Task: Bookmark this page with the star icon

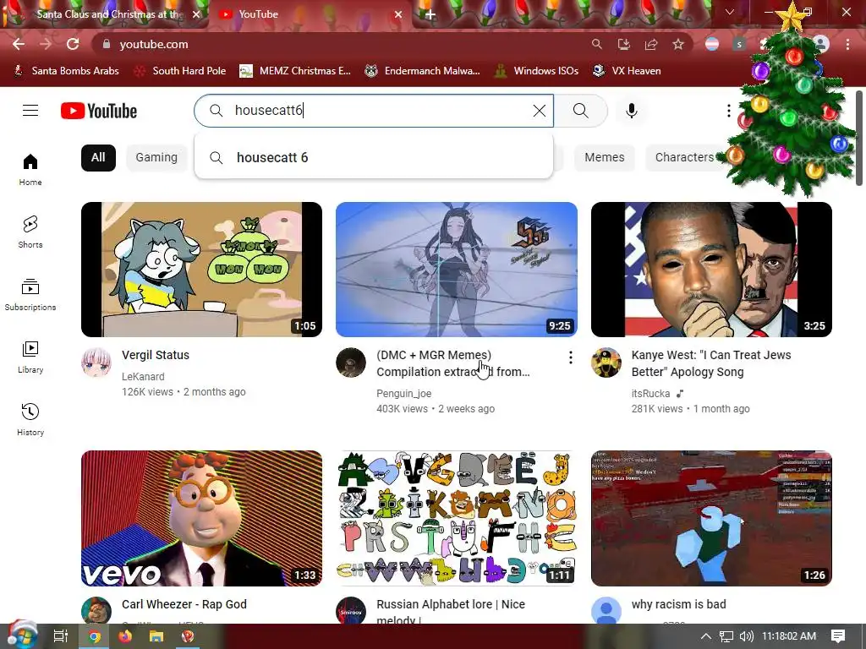Action: [x=678, y=44]
